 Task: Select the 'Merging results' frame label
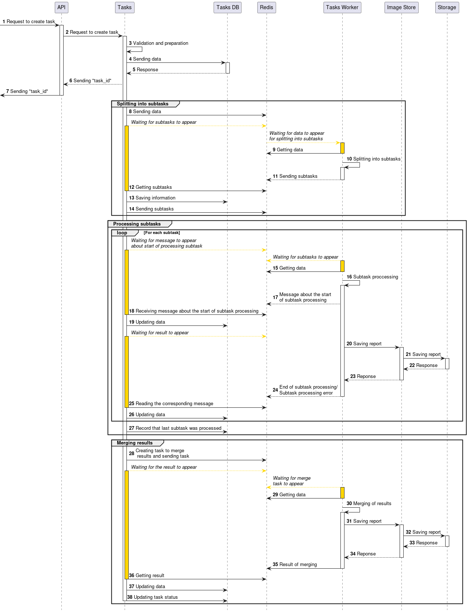coord(135,443)
